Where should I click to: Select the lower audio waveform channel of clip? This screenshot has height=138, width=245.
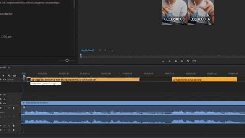133,119
